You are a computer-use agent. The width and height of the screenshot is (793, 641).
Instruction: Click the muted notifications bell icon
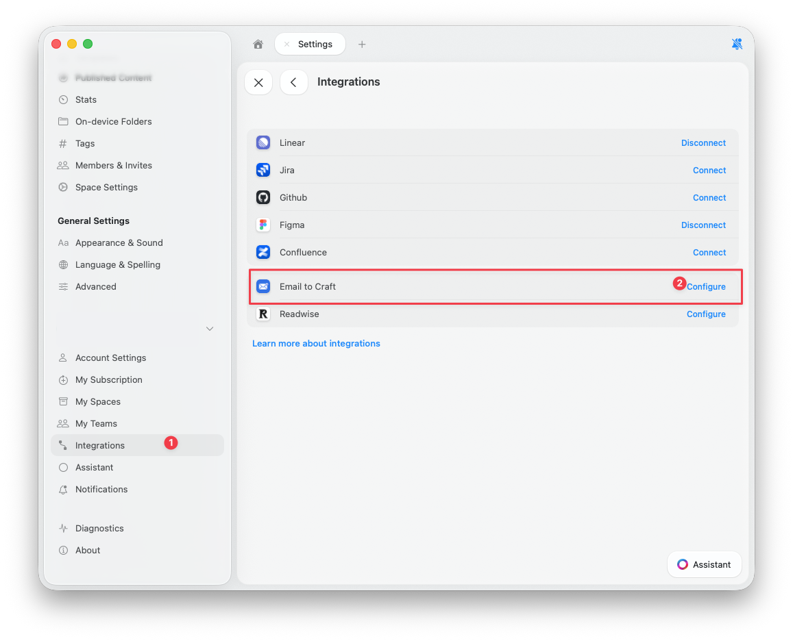point(737,45)
